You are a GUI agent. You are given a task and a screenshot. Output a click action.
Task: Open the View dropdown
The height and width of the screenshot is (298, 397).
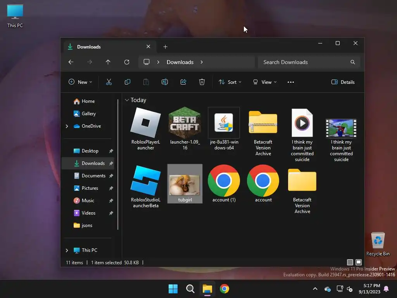[x=264, y=82]
